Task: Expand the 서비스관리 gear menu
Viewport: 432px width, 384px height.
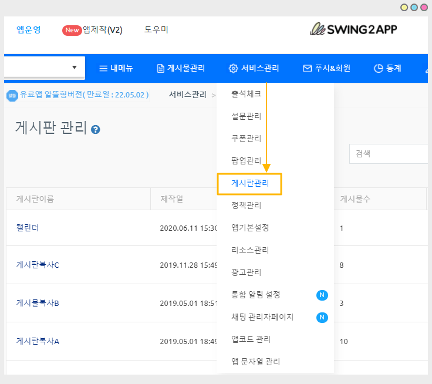Action: pos(254,68)
